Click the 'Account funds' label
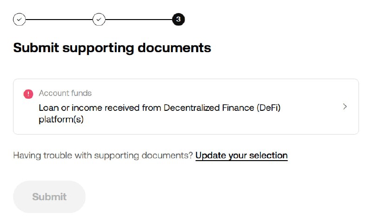372x223 pixels. click(65, 93)
